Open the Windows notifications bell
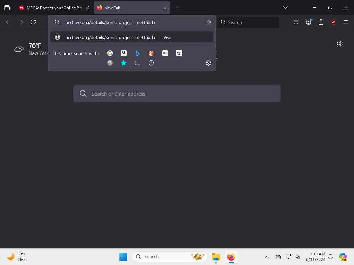The height and width of the screenshot is (265, 354). tap(330, 257)
